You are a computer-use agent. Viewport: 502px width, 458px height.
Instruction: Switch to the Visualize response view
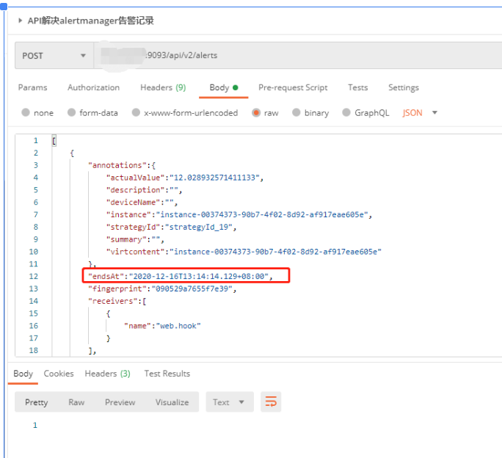172,402
